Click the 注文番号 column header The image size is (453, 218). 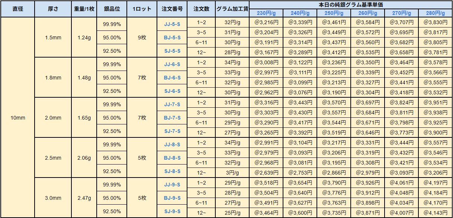pyautogui.click(x=172, y=9)
